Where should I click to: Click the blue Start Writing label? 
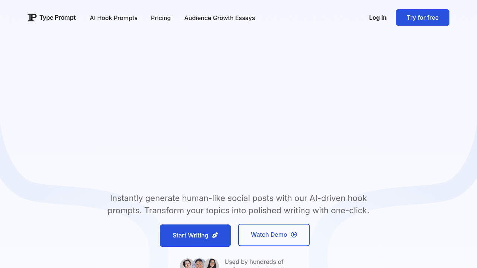(x=190, y=235)
